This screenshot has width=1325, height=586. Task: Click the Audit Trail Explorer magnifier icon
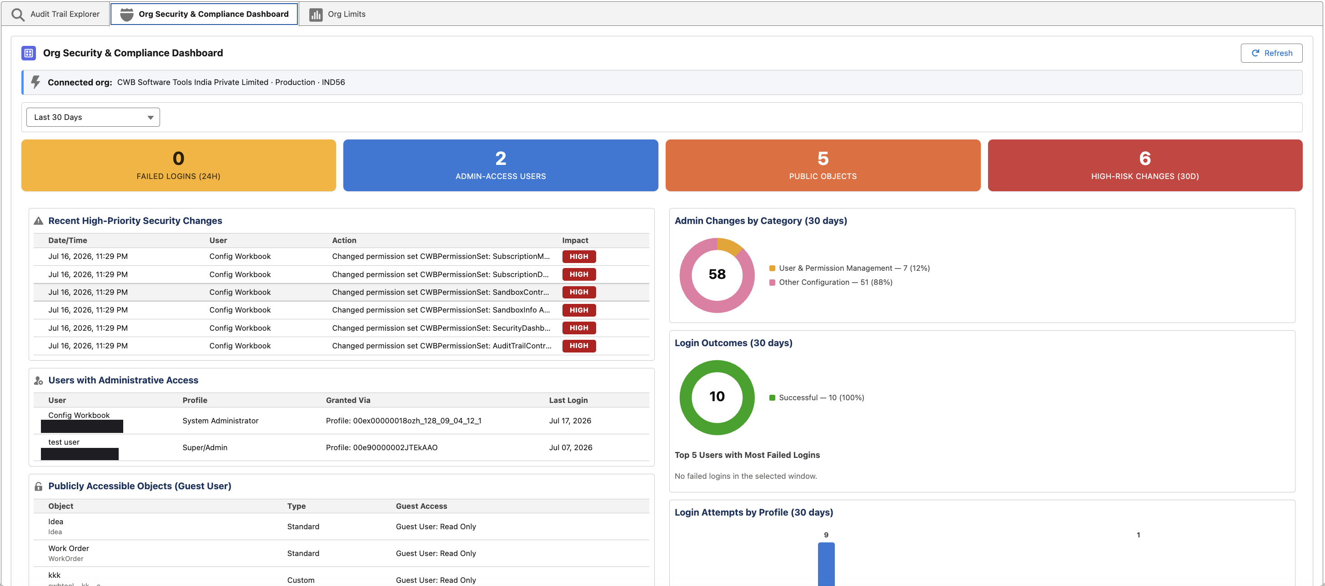coord(18,15)
